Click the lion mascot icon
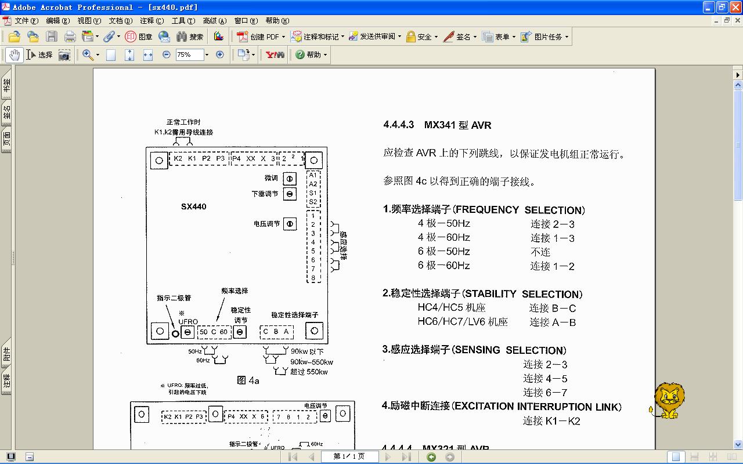This screenshot has height=464, width=743. tap(668, 400)
